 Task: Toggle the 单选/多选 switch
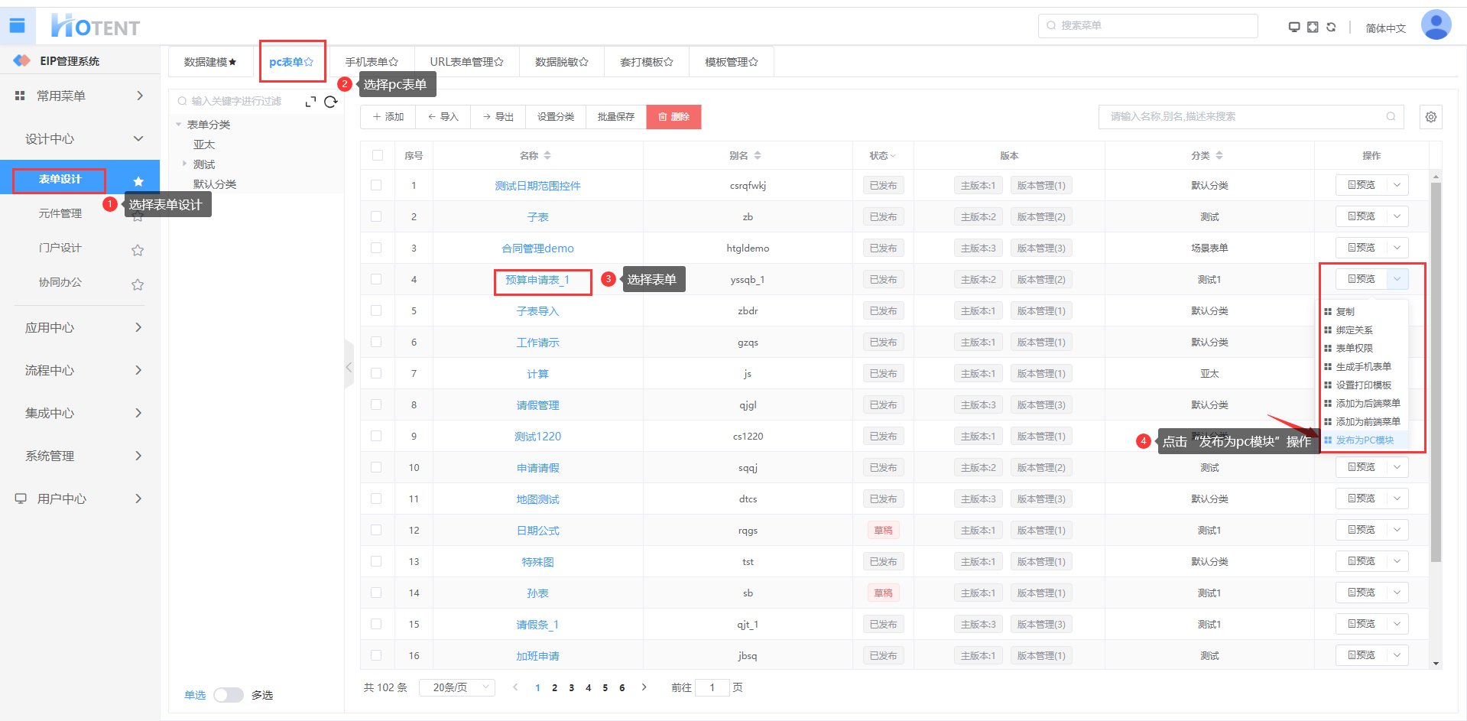click(228, 695)
